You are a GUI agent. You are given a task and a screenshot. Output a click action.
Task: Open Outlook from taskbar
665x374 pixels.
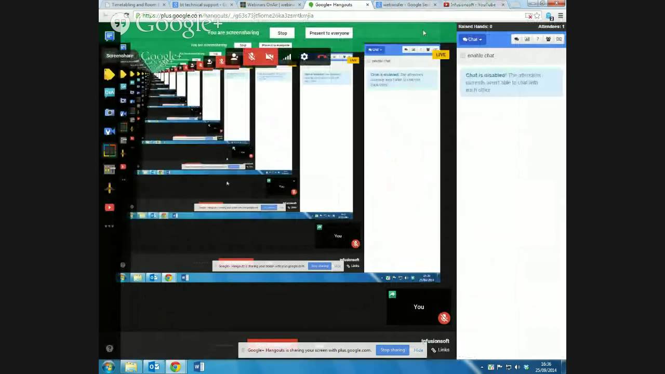pyautogui.click(x=154, y=367)
